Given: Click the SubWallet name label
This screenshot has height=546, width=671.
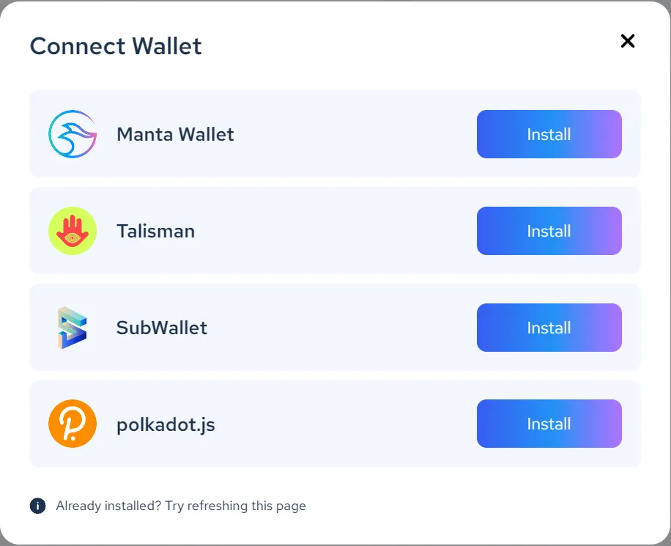Looking at the screenshot, I should [161, 328].
